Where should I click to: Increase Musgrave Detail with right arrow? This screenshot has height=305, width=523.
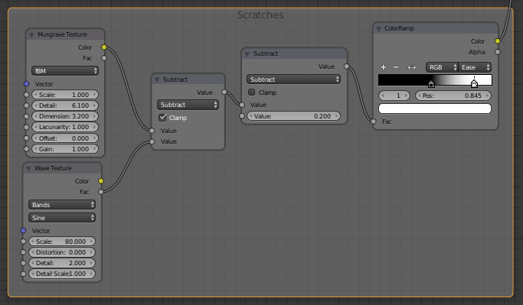tap(95, 105)
